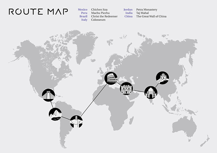Click the 'Colosseum' legend text
Screen dimensions: 217x153
(98, 20)
